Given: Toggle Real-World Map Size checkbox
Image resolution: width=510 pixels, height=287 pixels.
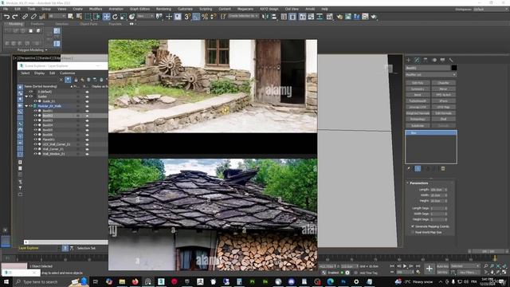Looking at the screenshot, I should pyautogui.click(x=413, y=232).
